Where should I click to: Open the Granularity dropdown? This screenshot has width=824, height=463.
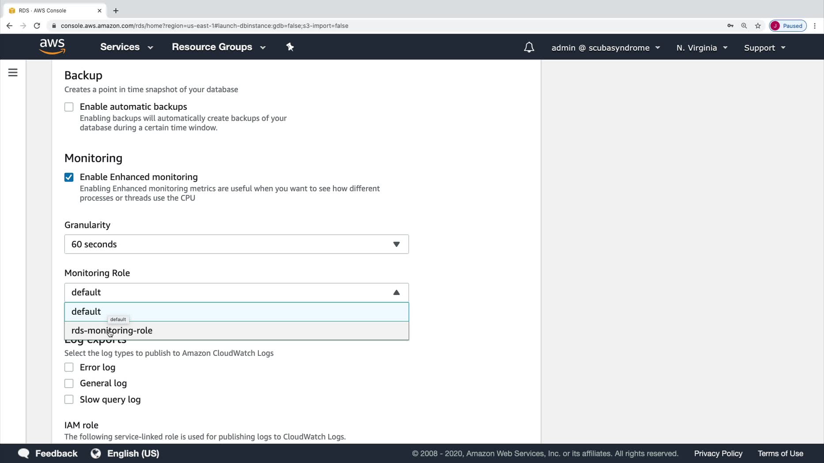point(236,244)
